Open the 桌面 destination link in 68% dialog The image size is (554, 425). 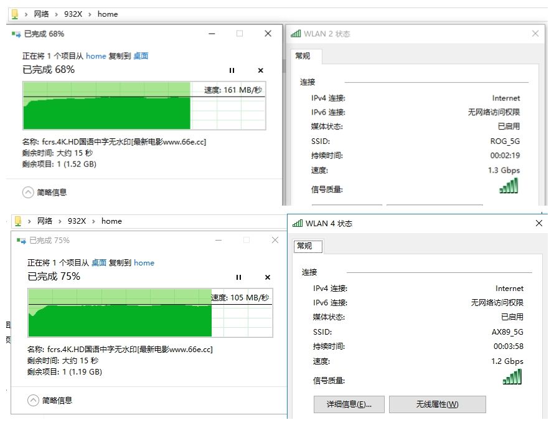141,56
